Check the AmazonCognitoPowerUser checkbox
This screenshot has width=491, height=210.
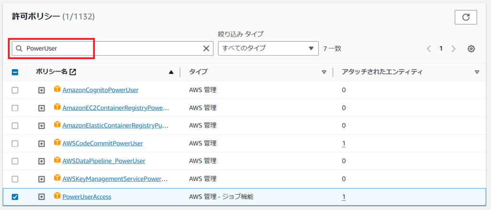coord(15,90)
